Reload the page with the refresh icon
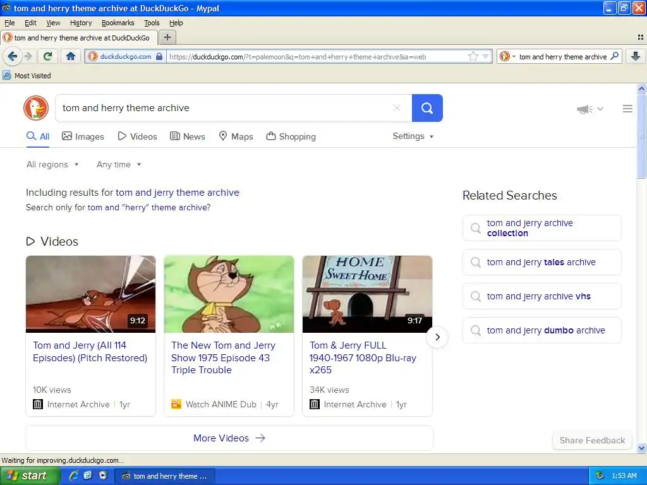 click(48, 56)
